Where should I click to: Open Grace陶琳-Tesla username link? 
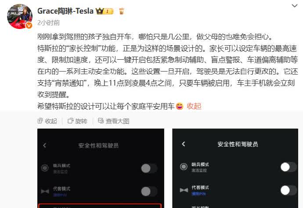[65, 11]
